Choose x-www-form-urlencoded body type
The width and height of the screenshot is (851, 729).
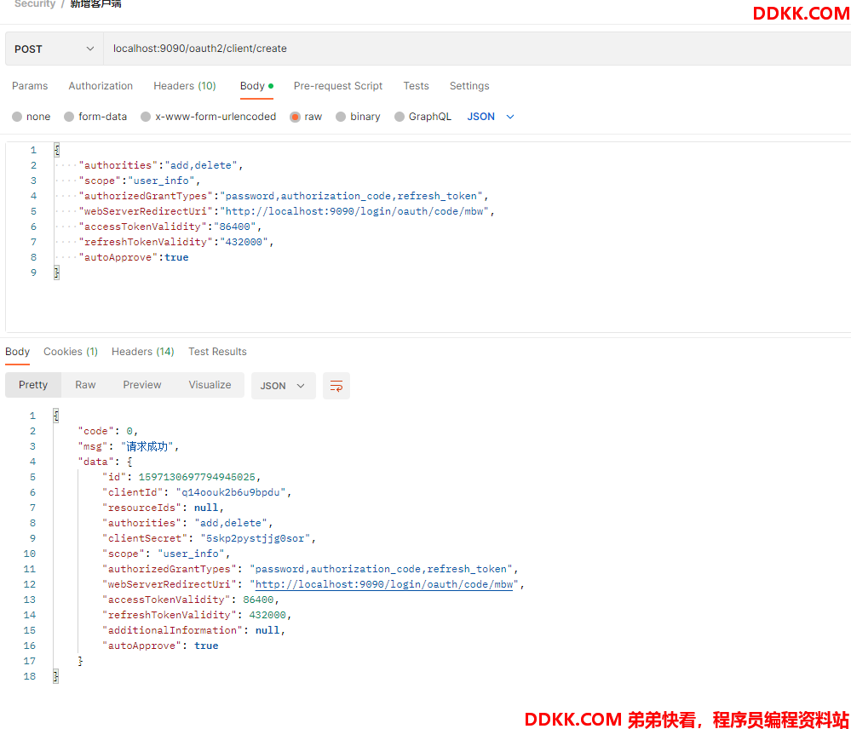pos(146,117)
